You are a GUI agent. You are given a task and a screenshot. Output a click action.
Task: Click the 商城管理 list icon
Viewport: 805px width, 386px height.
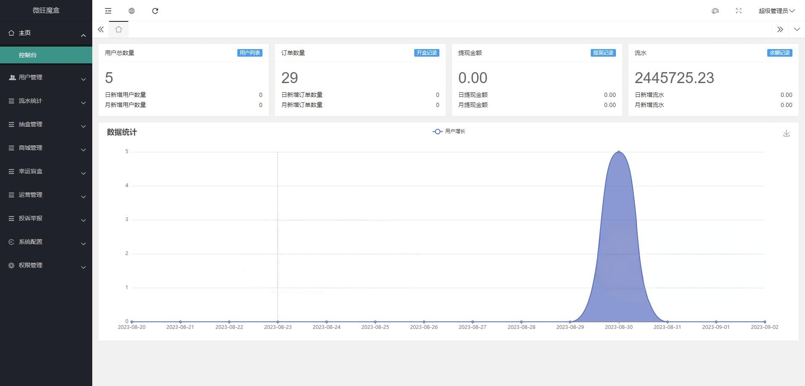click(x=11, y=148)
